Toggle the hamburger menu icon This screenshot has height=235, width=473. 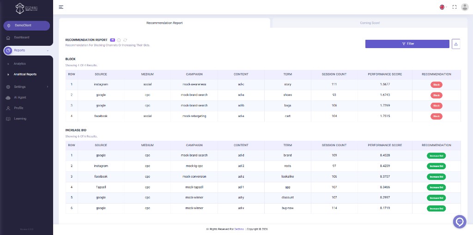61,7
